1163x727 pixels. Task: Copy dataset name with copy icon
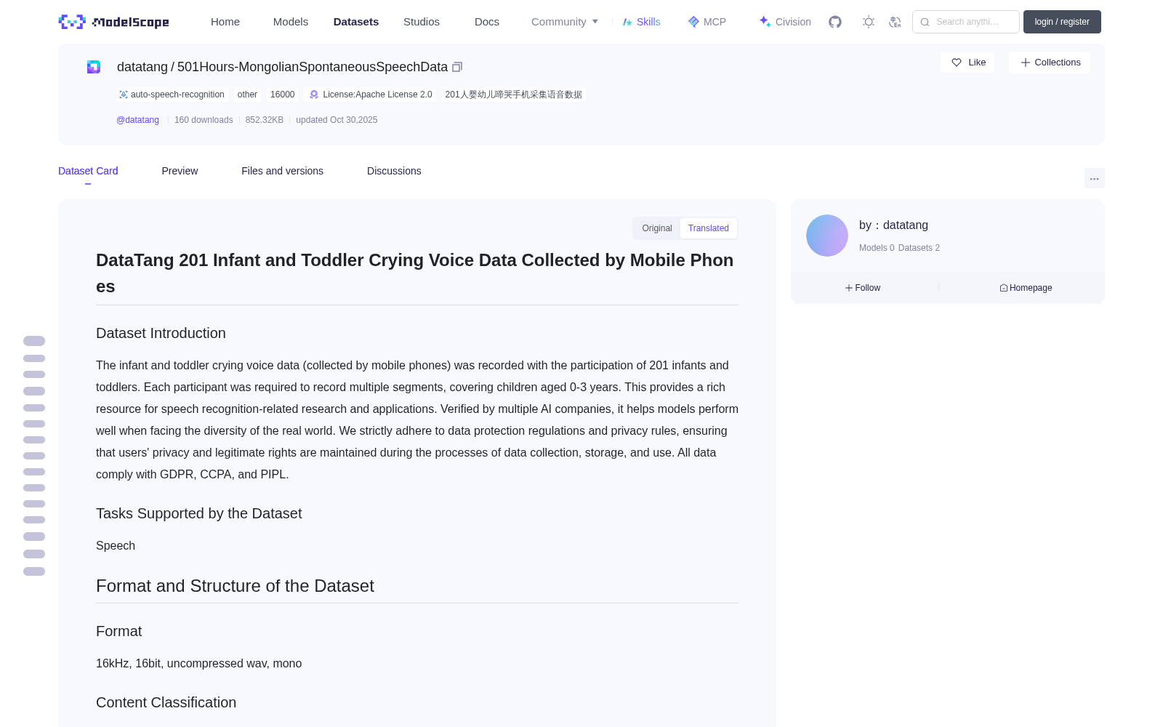point(457,67)
